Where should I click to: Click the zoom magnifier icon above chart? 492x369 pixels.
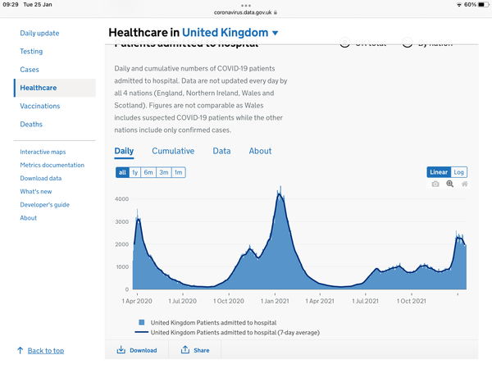tap(449, 184)
